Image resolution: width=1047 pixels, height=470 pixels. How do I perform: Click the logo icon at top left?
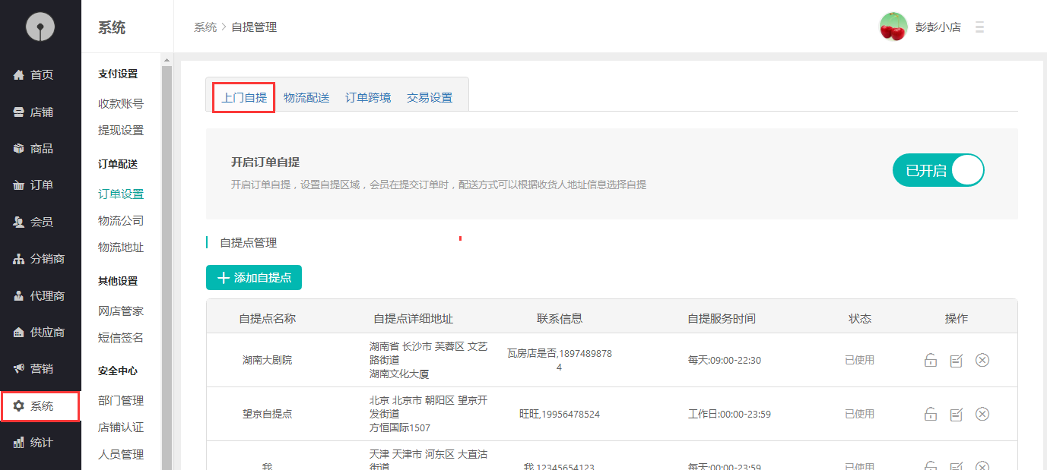40,27
